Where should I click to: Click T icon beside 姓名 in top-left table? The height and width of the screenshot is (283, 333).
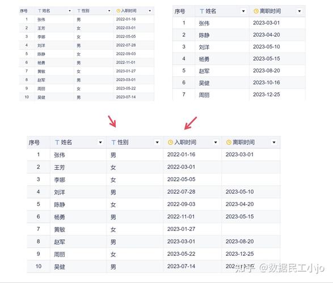pos(40,11)
